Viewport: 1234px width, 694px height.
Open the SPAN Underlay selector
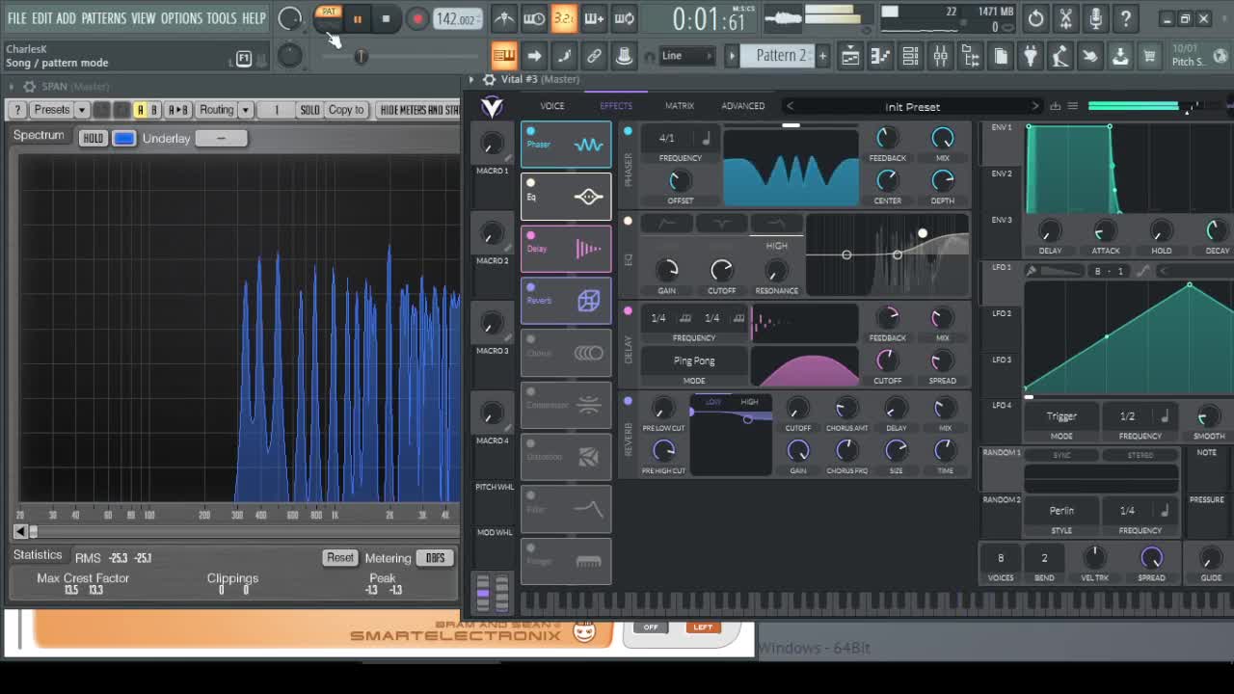(x=221, y=139)
